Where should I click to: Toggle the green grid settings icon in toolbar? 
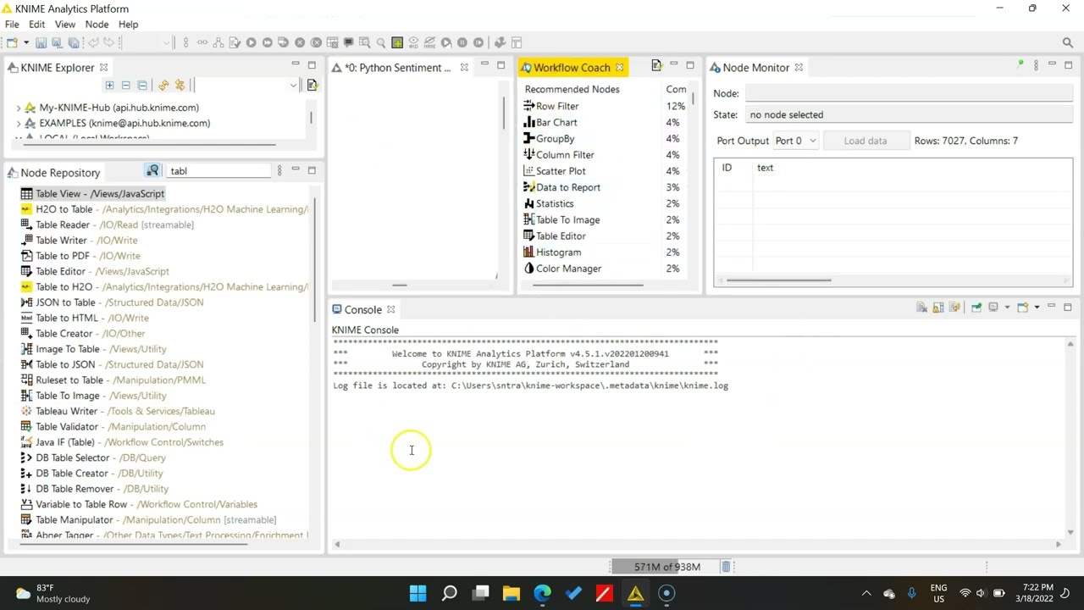[397, 42]
